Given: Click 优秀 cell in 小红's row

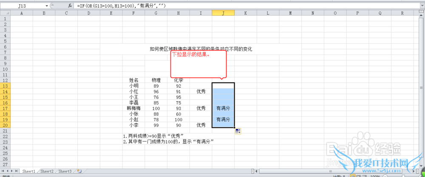Looking at the screenshot, I should (201, 91).
